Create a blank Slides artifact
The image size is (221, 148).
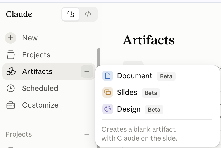pyautogui.click(x=157, y=92)
